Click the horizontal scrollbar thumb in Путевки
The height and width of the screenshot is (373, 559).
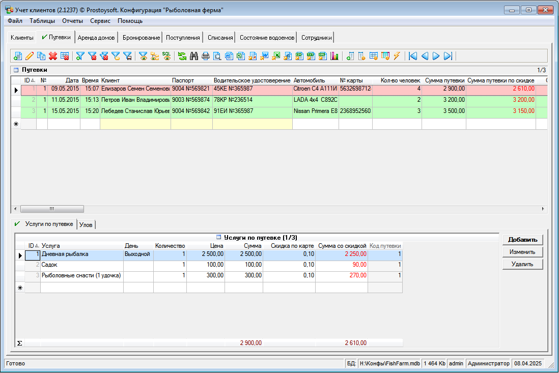point(51,209)
